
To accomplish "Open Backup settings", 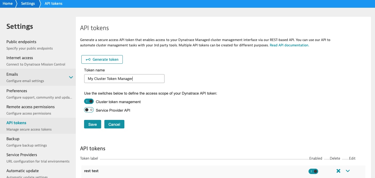I will click(x=38, y=142).
